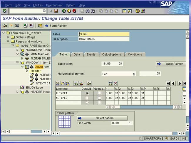Click the Print icon in the toolbar
This screenshot has height=143, width=191.
pyautogui.click(x=82, y=11)
